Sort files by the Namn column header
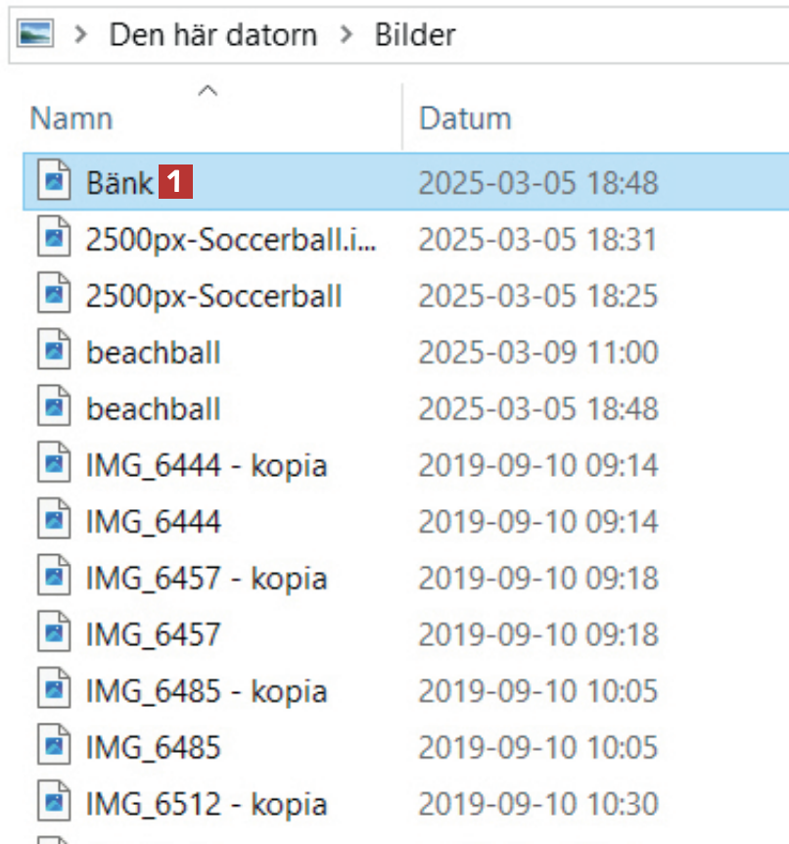 (x=71, y=119)
